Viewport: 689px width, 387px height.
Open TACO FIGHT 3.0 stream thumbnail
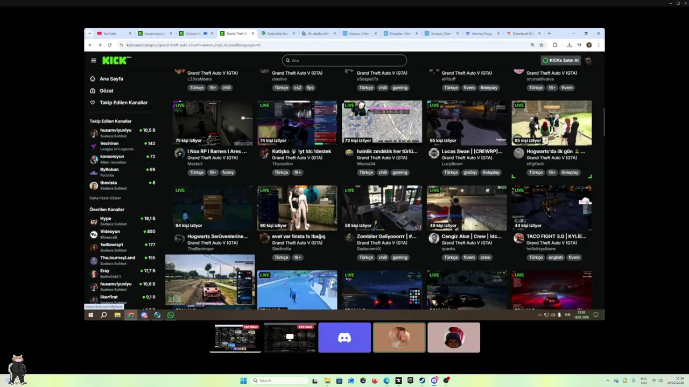(551, 208)
